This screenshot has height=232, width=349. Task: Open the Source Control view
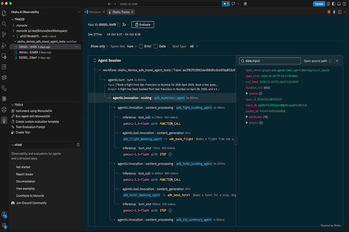click(x=4, y=34)
